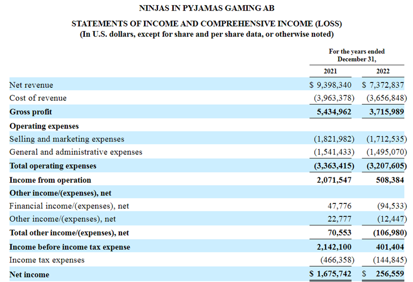Click the 'Net revenue' row label
This screenshot has width=413, height=282.
[x=31, y=85]
